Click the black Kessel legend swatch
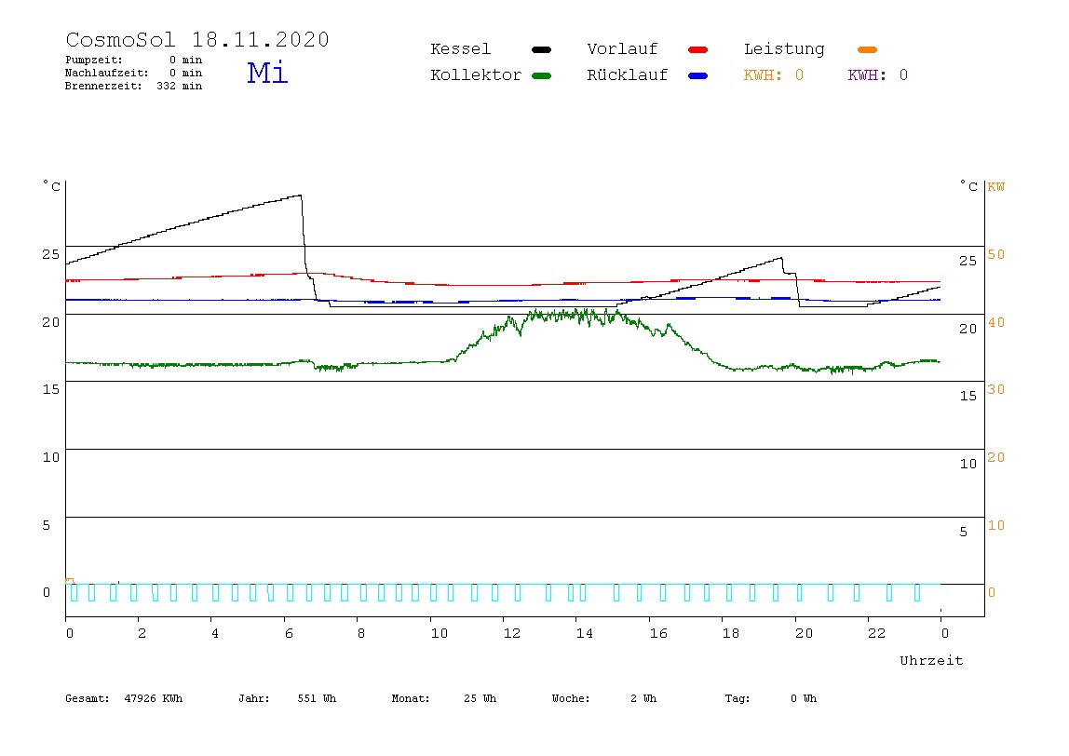This screenshot has width=1069, height=756. (541, 49)
